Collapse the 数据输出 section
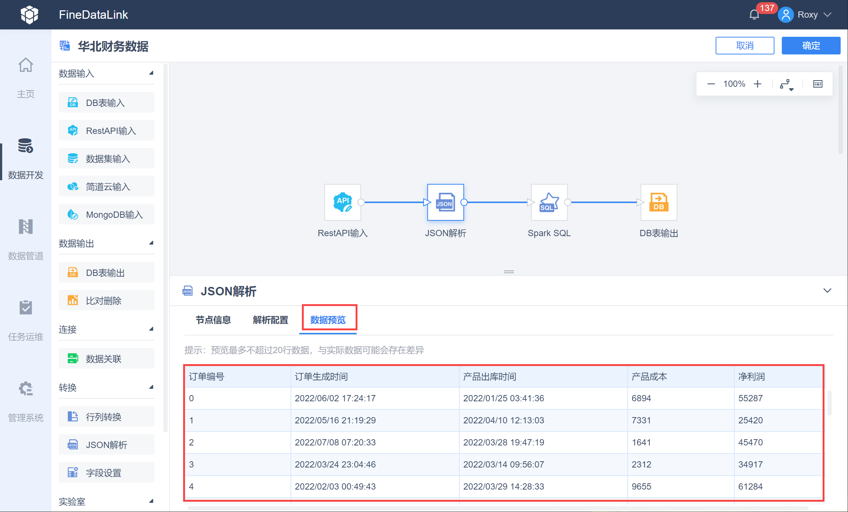Viewport: 848px width, 512px height. pos(151,243)
